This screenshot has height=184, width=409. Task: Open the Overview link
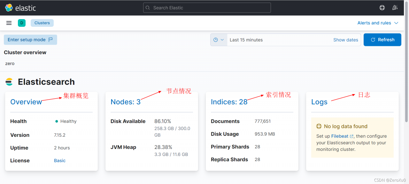coord(26,102)
